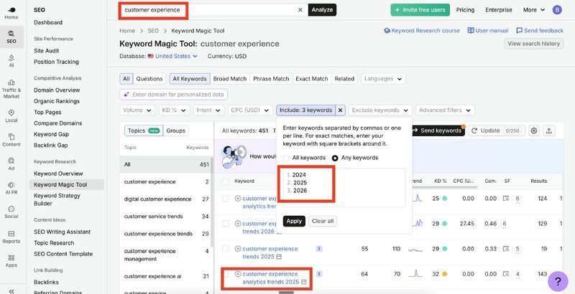The image size is (575, 294).
Task: Open View search history
Action: pyautogui.click(x=533, y=44)
